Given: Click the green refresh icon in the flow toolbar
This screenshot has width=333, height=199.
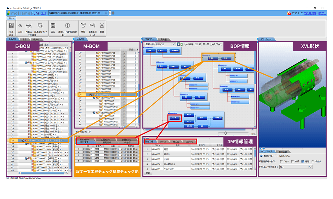Looking at the screenshot, I should point(182,44).
